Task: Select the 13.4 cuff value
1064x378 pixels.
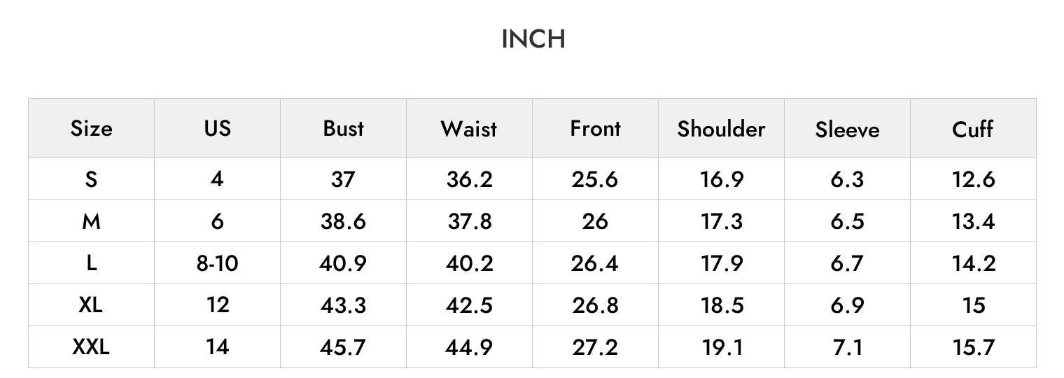Action: [x=973, y=221]
